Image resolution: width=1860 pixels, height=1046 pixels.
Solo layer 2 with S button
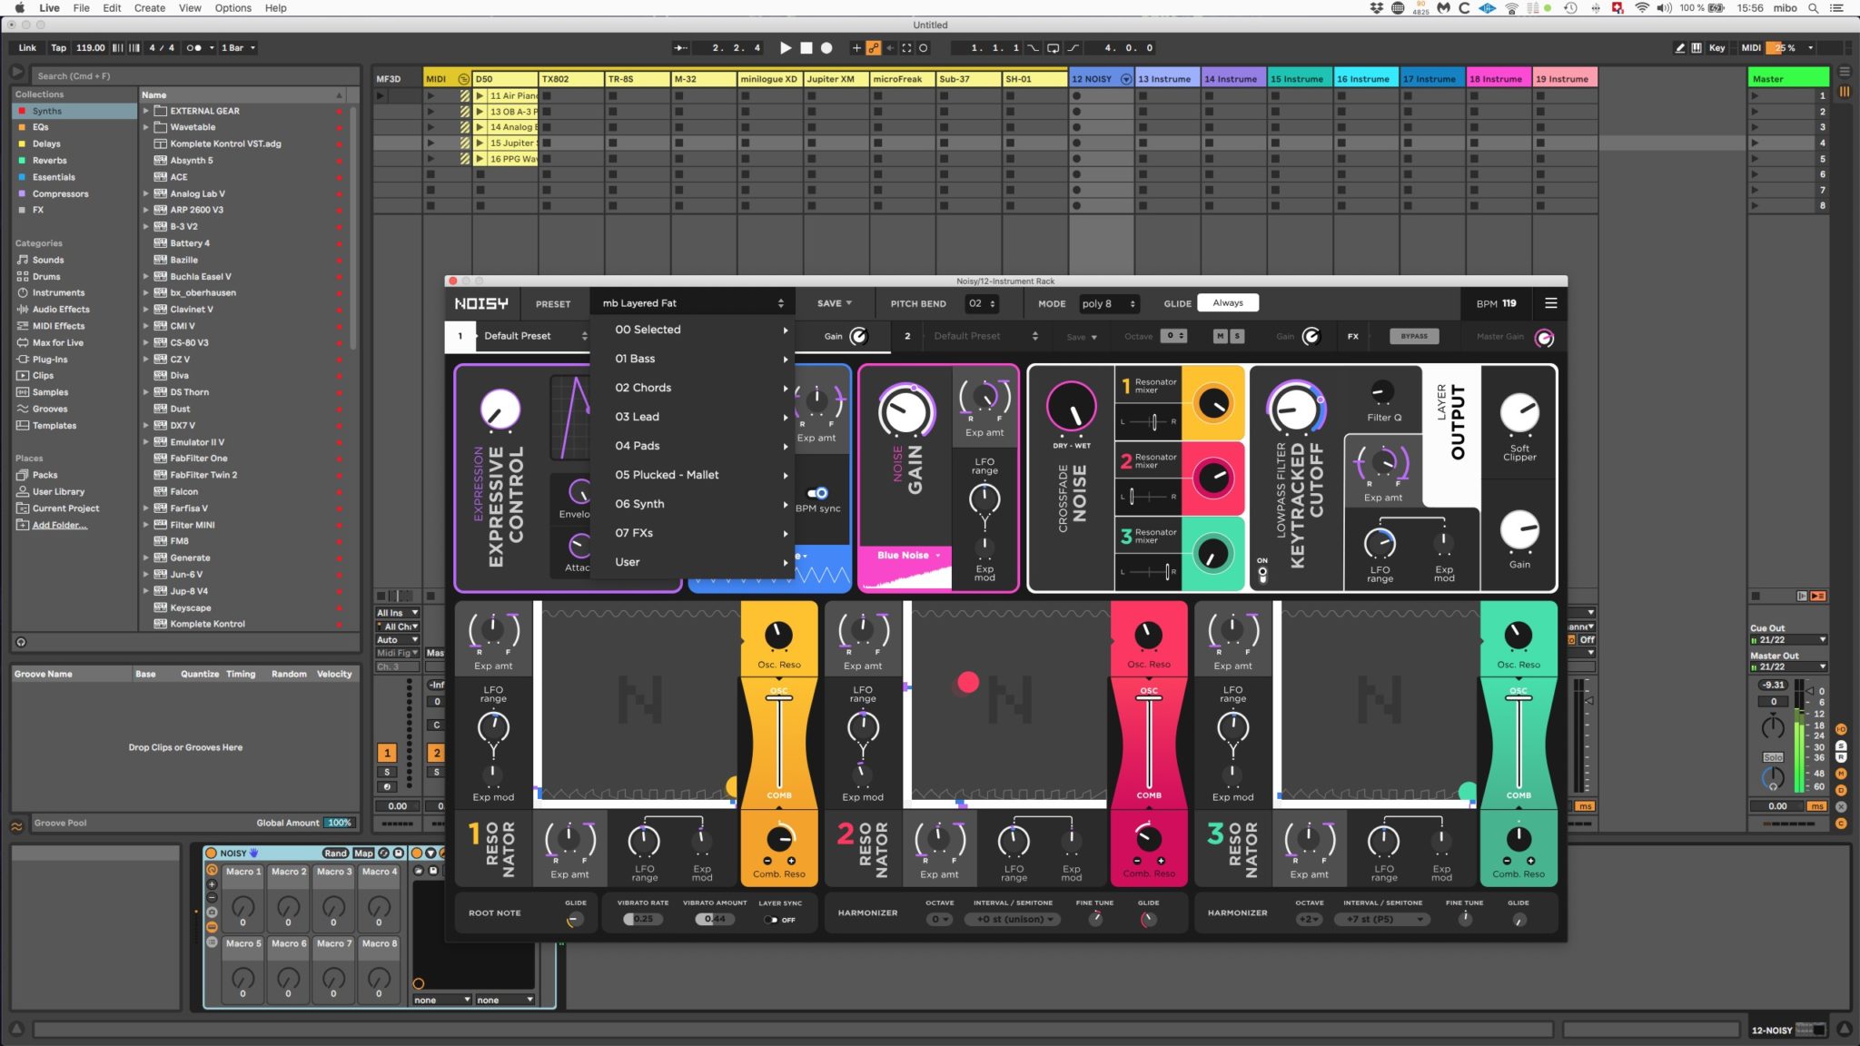[1236, 336]
